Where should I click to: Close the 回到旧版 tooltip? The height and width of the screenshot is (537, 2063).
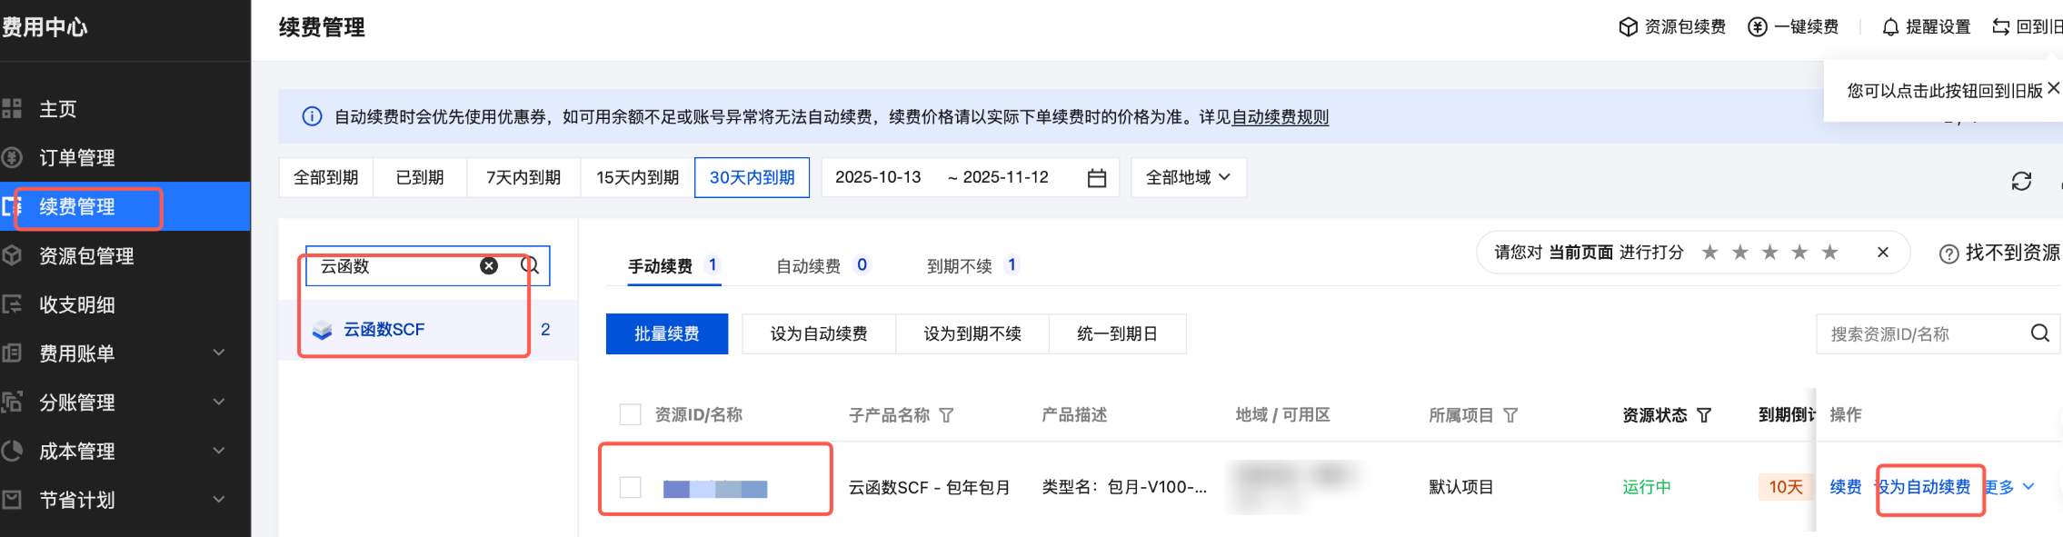pyautogui.click(x=2053, y=88)
